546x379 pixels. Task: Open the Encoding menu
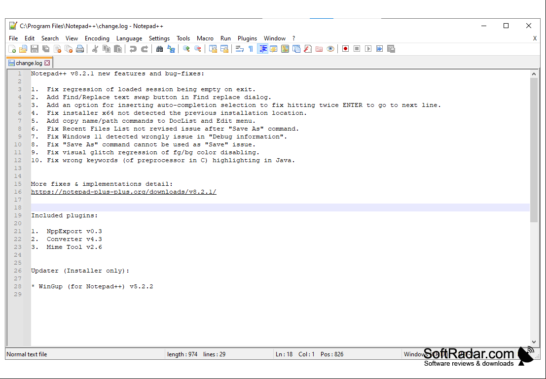tap(97, 38)
